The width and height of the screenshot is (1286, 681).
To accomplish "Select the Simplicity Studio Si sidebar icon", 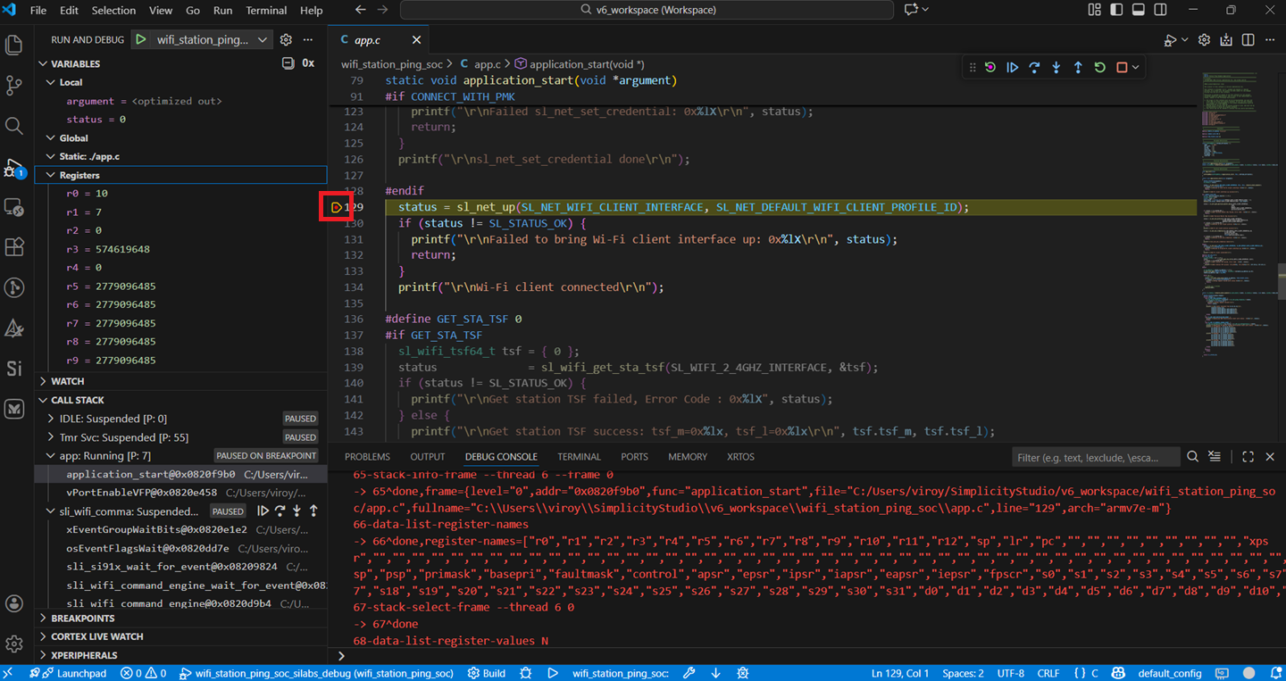I will 14,368.
